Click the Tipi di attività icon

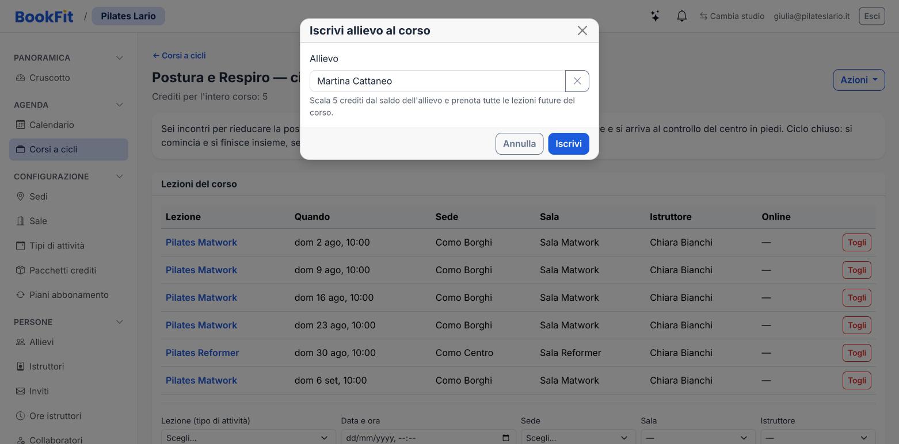tap(20, 246)
